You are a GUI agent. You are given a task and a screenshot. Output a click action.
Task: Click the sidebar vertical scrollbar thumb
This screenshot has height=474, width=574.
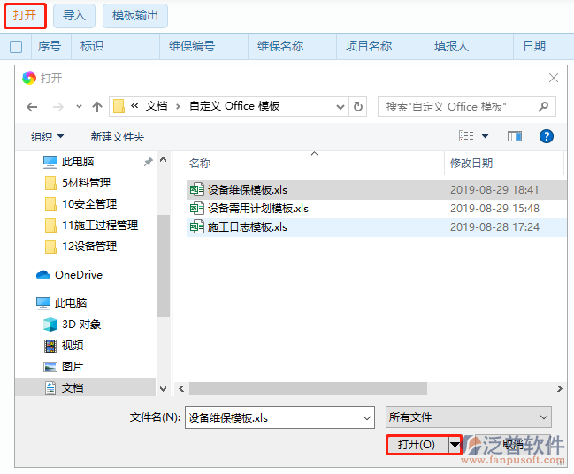click(x=163, y=265)
